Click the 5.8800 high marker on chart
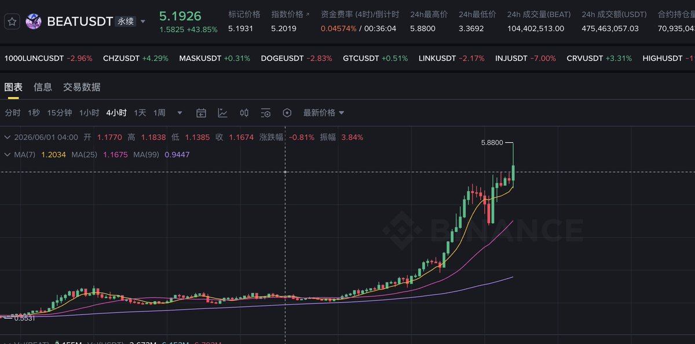 click(x=492, y=142)
